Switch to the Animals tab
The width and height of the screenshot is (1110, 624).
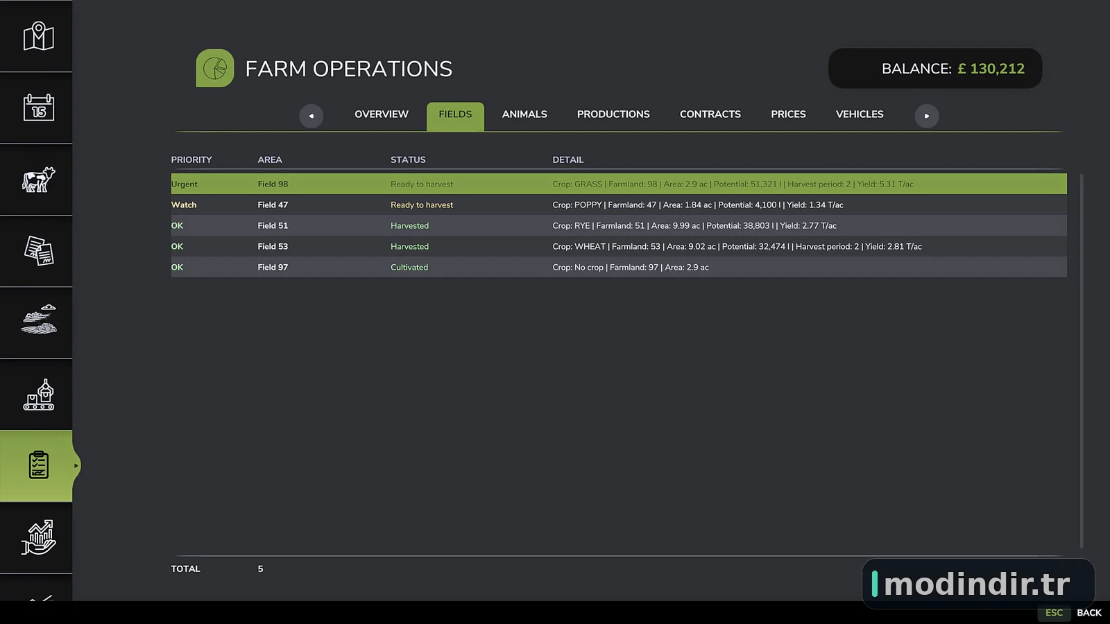coord(524,114)
